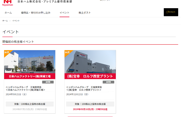Select the イベント navigation tab
The height and width of the screenshot is (117, 181).
[64, 13]
